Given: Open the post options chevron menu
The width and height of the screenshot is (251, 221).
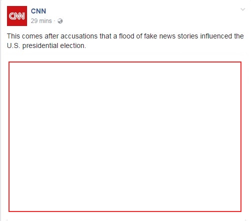Looking at the screenshot, I should tap(242, 9).
